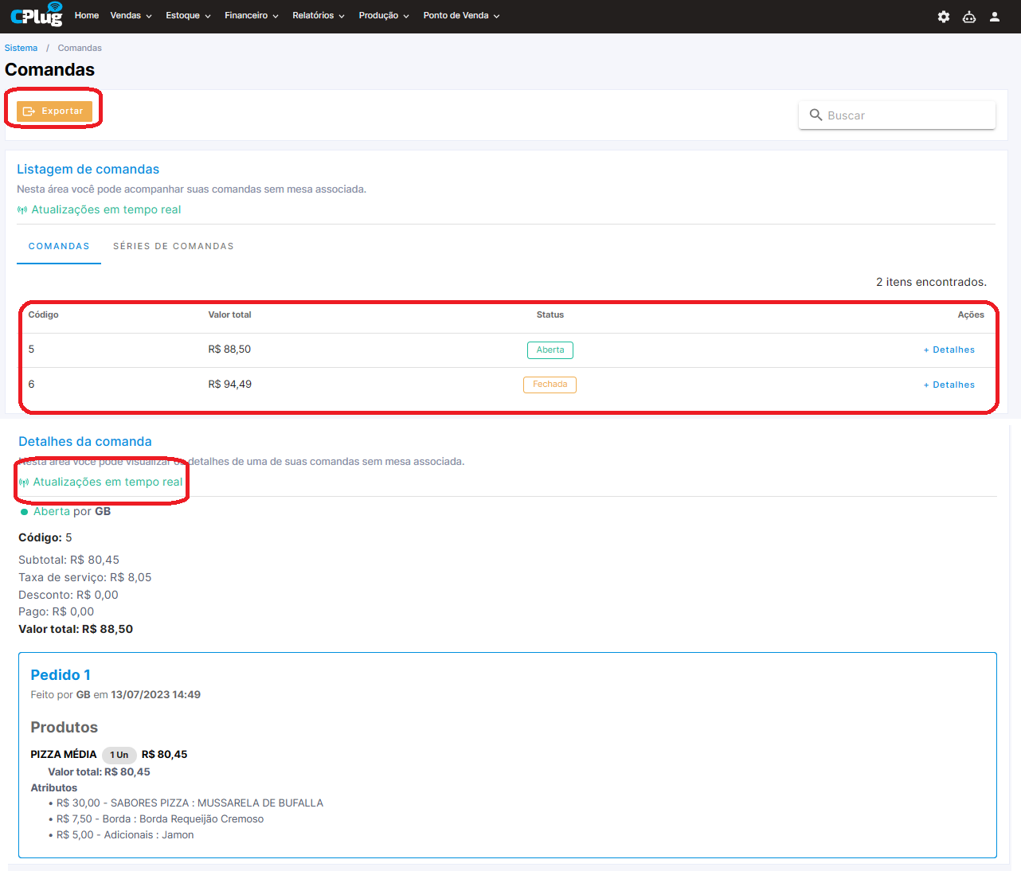Open the settings gear icon
1021x871 pixels.
[x=943, y=17]
